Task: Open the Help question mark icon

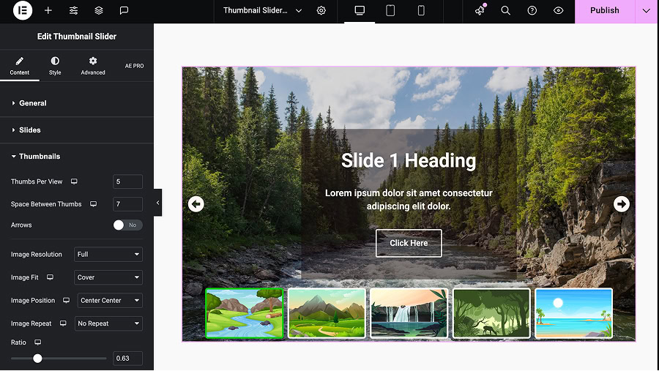Action: tap(532, 10)
